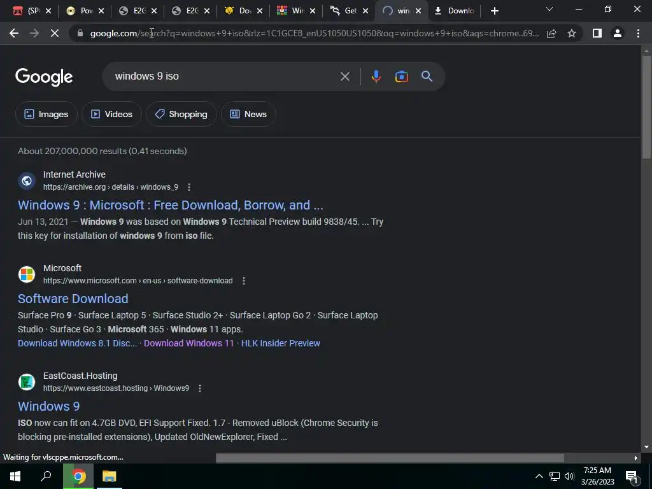
Task: Click the horizontal page scrollbar
Action: click(x=390, y=458)
